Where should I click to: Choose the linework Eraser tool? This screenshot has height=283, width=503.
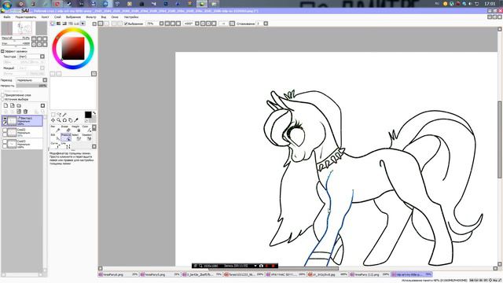[66, 129]
